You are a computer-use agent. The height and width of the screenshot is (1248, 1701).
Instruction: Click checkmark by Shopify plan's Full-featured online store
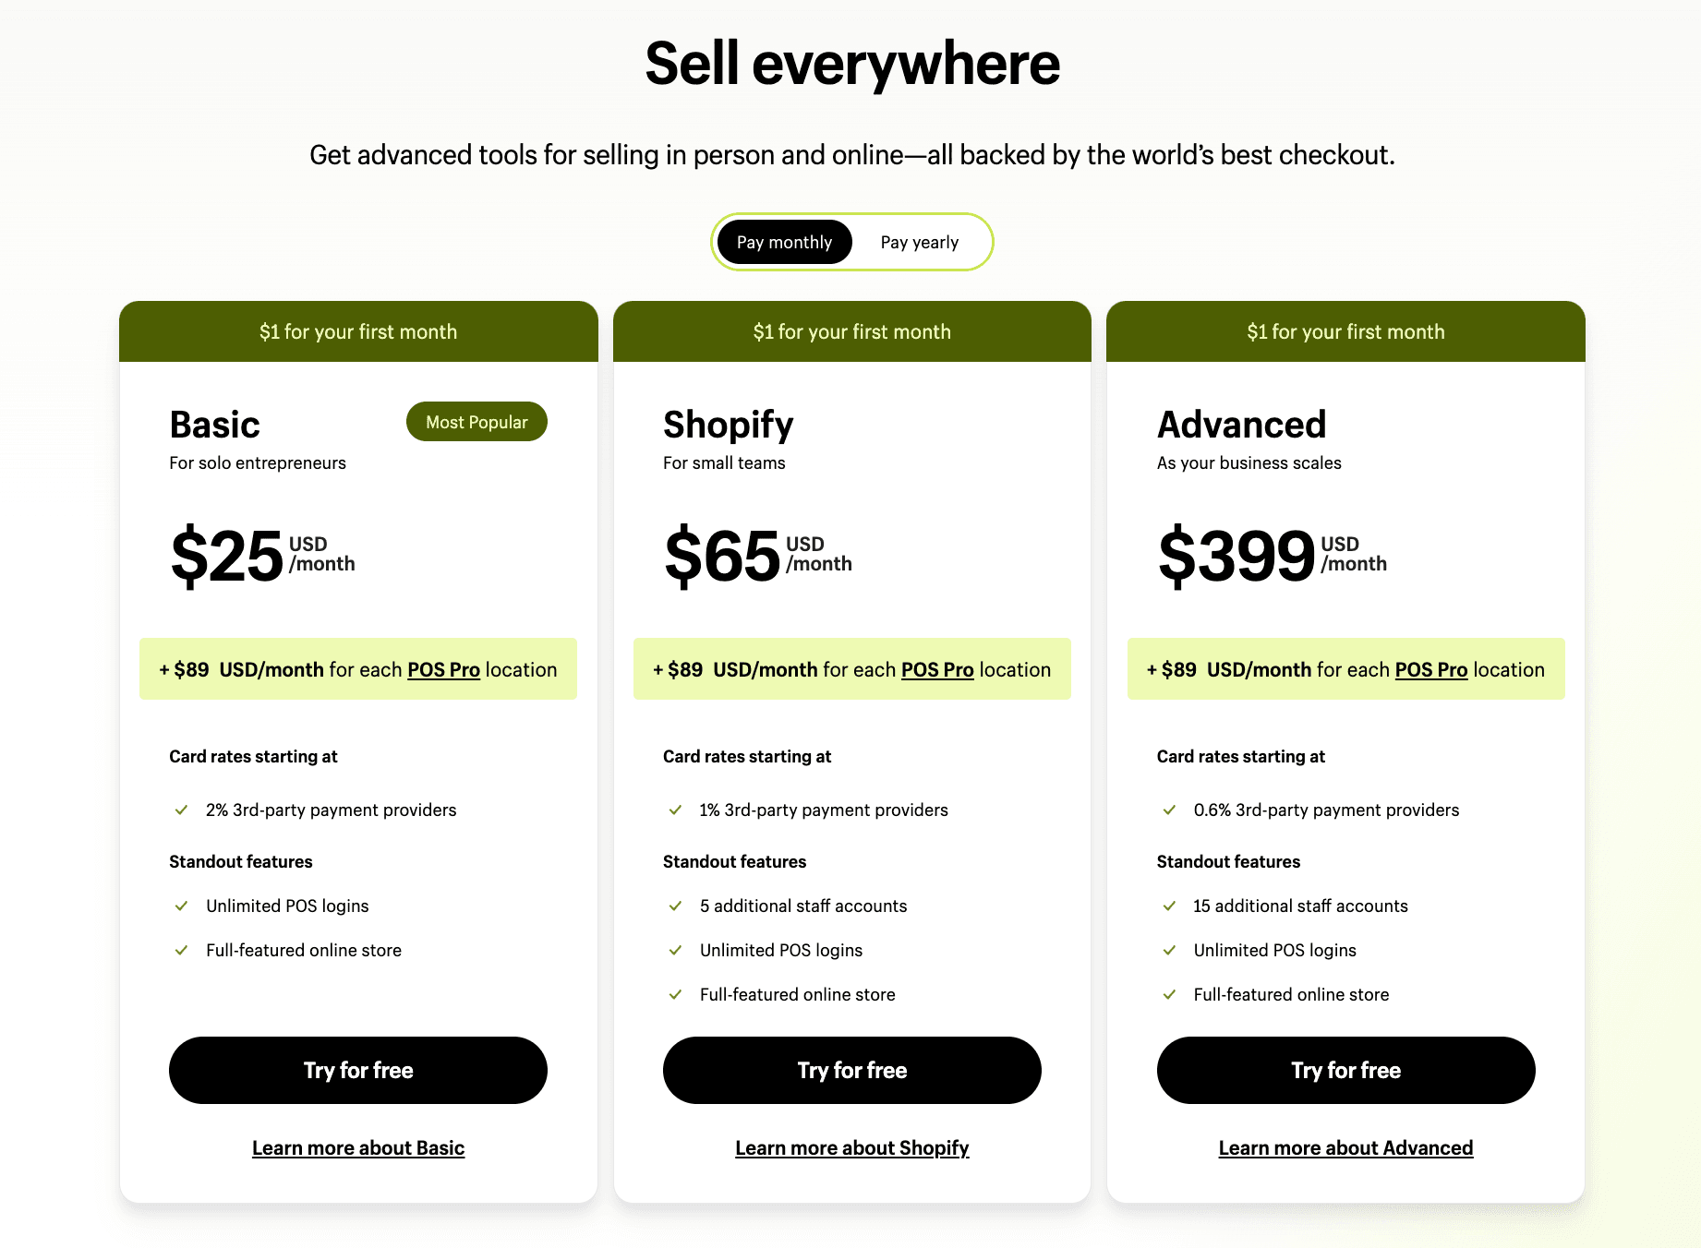click(x=676, y=994)
